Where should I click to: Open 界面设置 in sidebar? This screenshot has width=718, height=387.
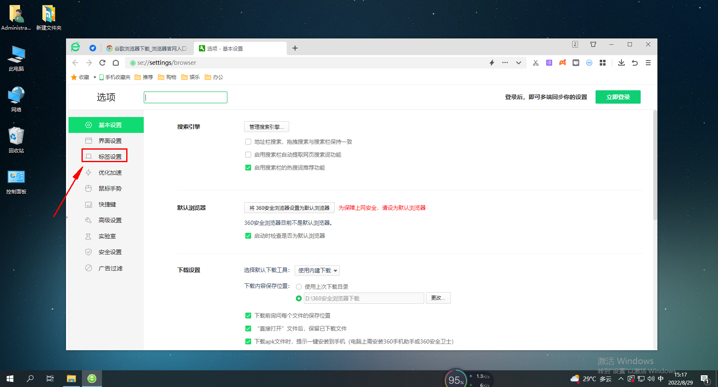[106, 141]
